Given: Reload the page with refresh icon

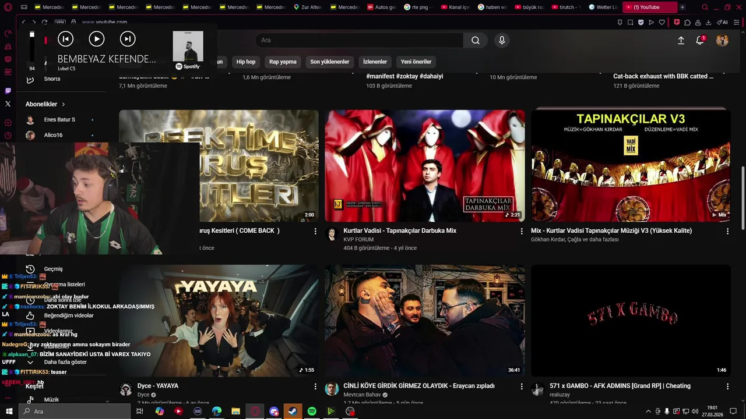Looking at the screenshot, I should pos(44,22).
